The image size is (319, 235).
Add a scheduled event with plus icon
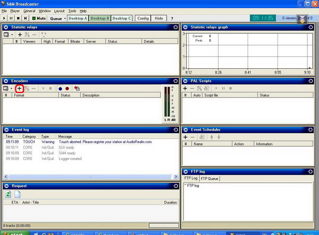(185, 137)
